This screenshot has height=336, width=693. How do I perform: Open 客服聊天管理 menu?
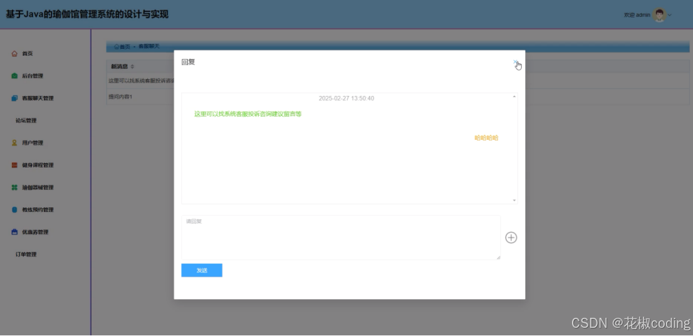[x=38, y=98]
